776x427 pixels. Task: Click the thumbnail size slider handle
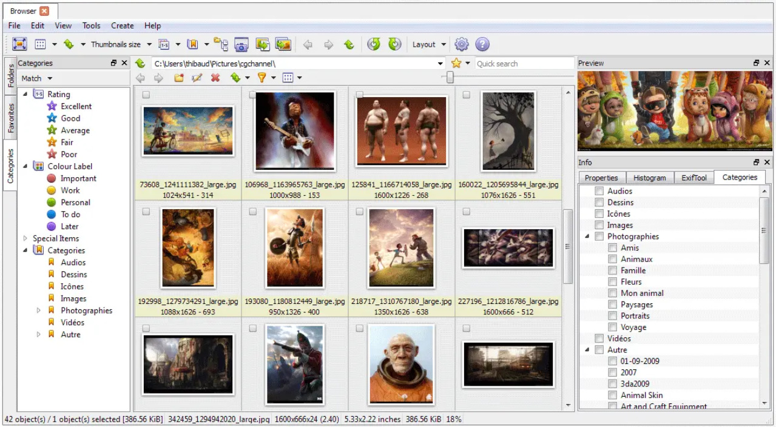point(450,77)
